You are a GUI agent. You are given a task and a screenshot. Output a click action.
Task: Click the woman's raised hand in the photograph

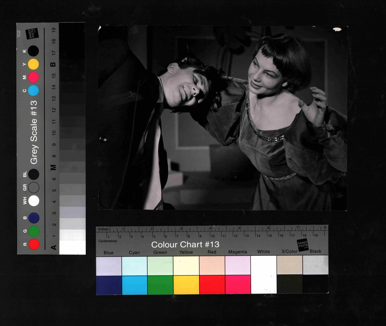point(314,105)
